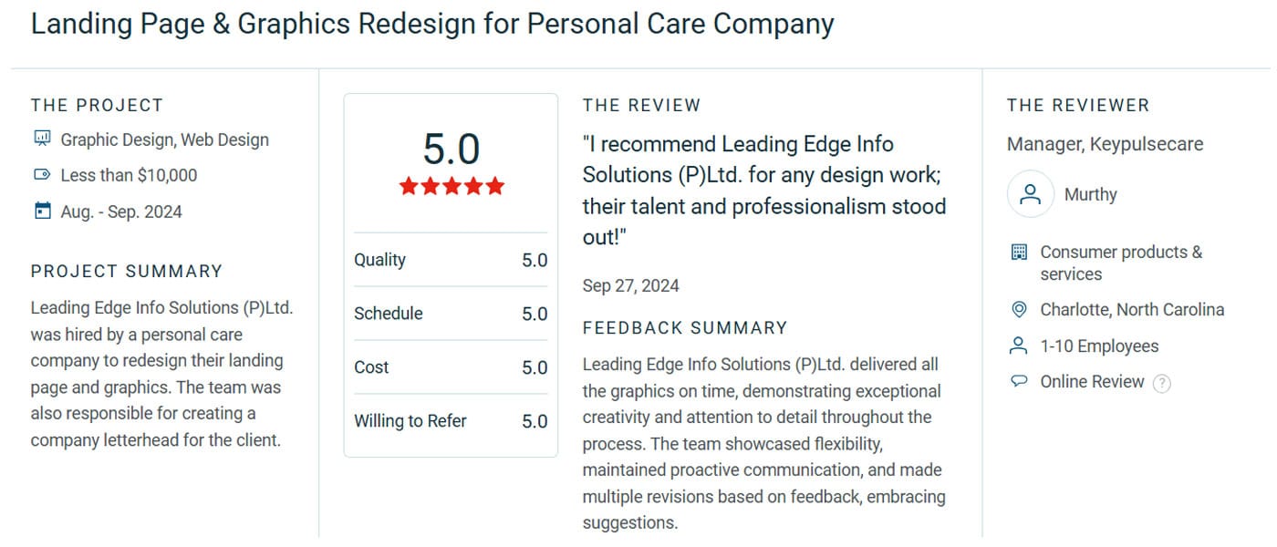Screen dimensions: 1277x547
Task: Select the The Project heading
Action: point(97,105)
